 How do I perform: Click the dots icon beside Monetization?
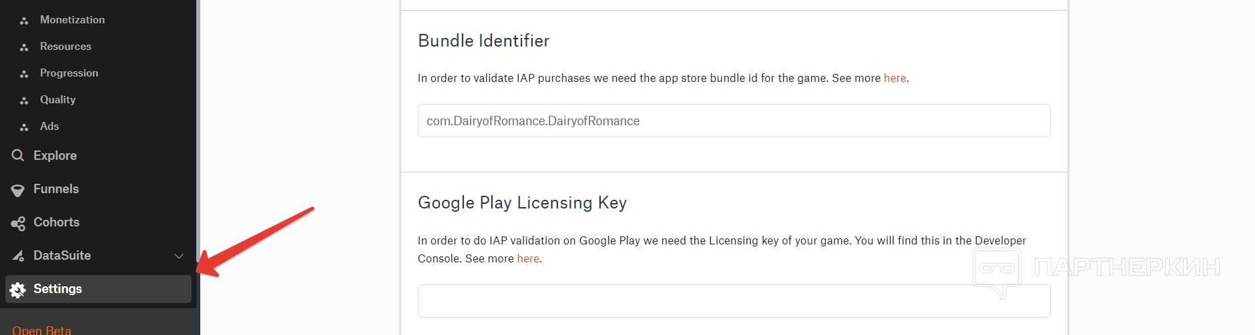24,21
